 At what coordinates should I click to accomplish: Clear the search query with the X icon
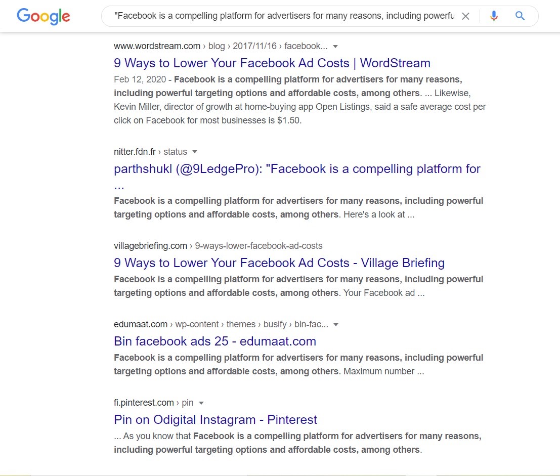(x=465, y=16)
